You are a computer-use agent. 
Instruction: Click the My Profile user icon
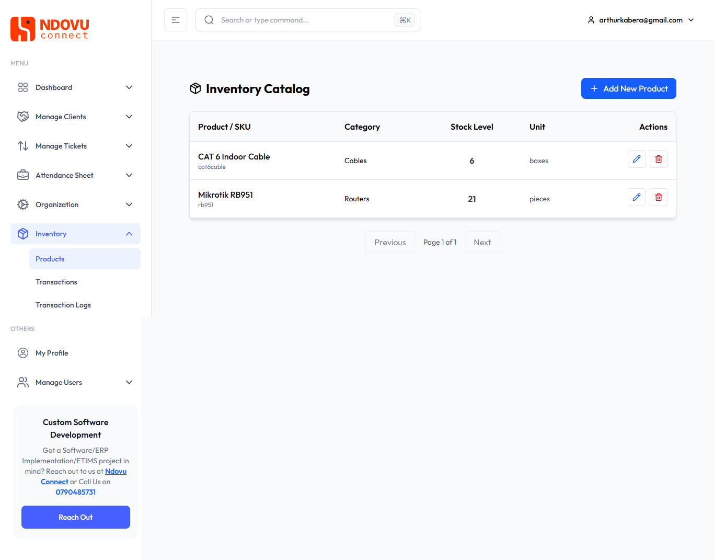(x=23, y=353)
